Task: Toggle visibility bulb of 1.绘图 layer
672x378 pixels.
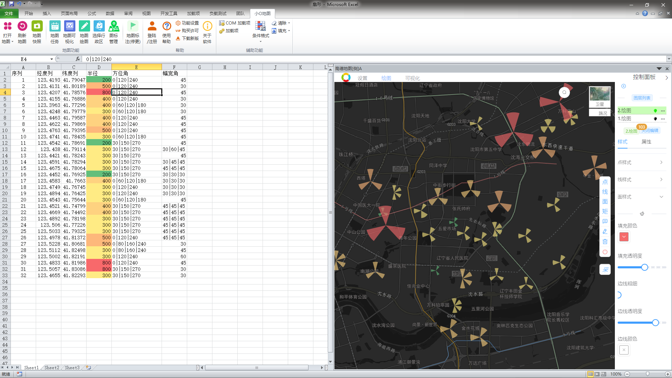Action: [x=655, y=119]
